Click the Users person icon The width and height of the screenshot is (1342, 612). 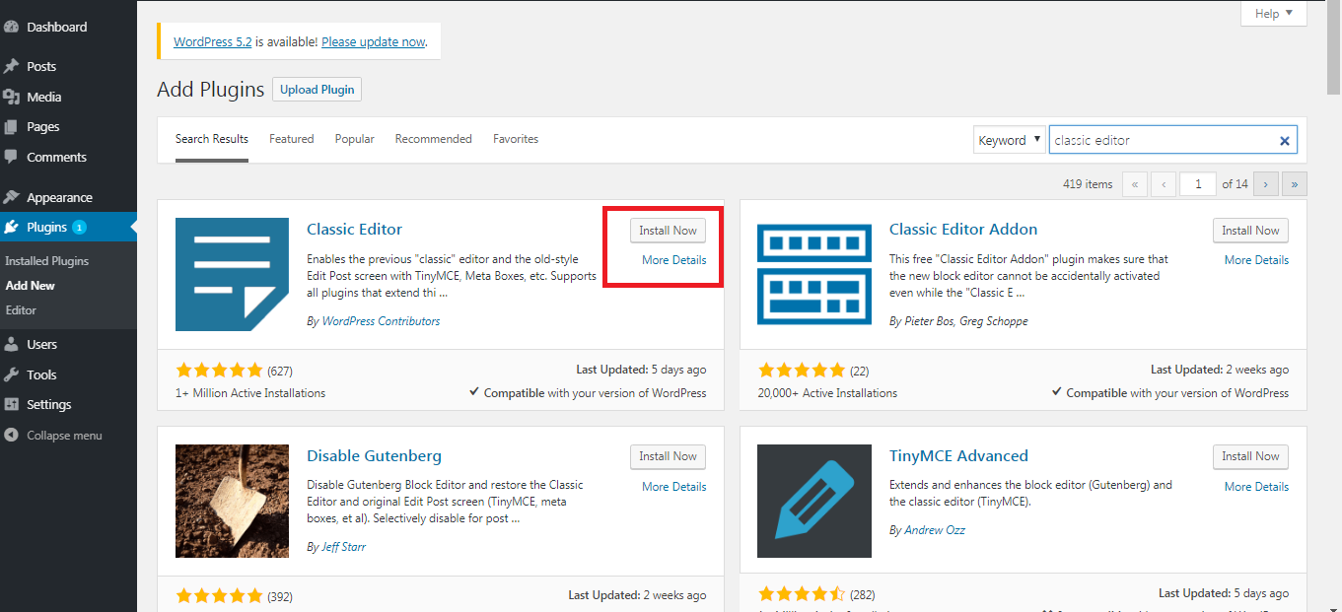[x=12, y=344]
